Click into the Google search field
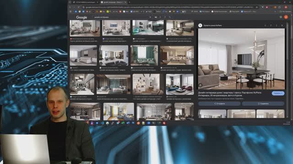 coord(120,17)
